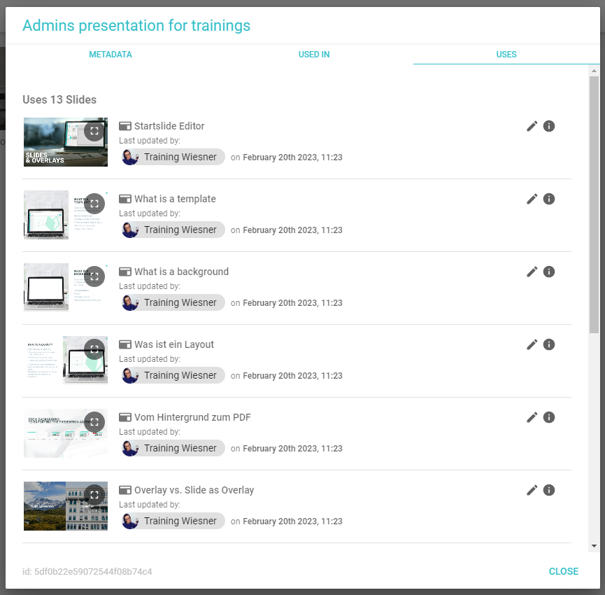This screenshot has width=605, height=595.
Task: Click Training Wiesner chip under Startslide Editor
Action: coord(173,157)
